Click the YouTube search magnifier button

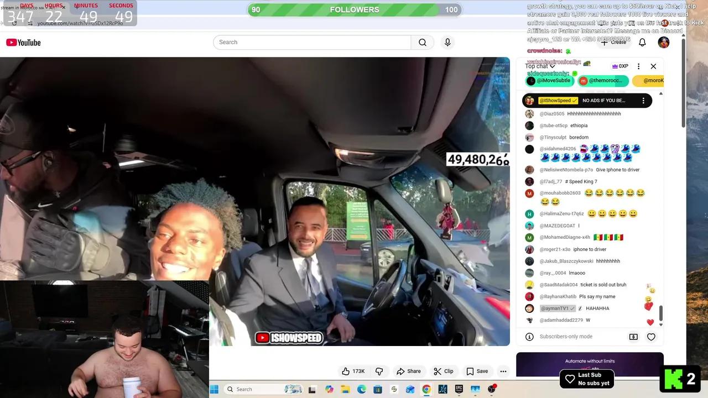pos(423,43)
